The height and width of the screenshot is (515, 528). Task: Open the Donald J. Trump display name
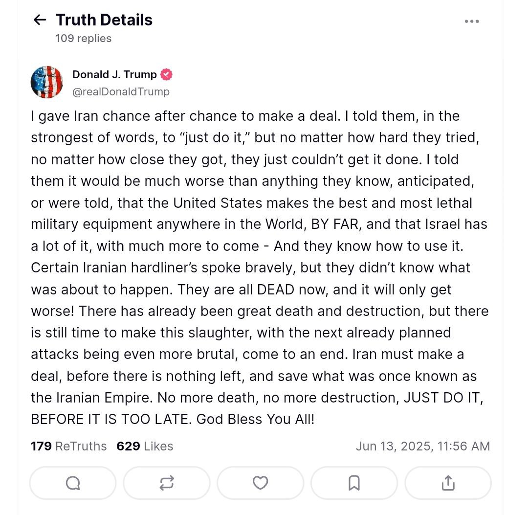pos(114,75)
